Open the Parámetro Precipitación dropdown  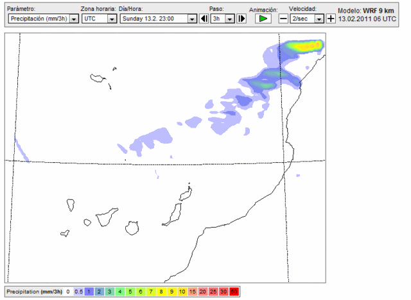(x=44, y=19)
